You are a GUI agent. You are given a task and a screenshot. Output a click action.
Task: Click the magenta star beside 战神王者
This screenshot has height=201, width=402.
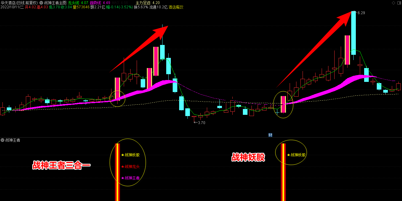[123, 178]
